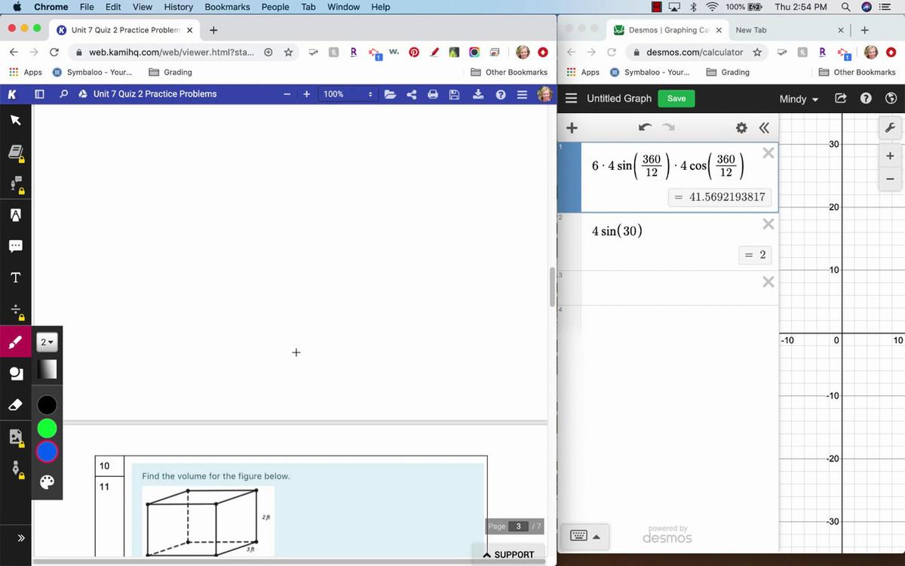Pick the green color swatch
Image resolution: width=905 pixels, height=566 pixels.
[47, 429]
